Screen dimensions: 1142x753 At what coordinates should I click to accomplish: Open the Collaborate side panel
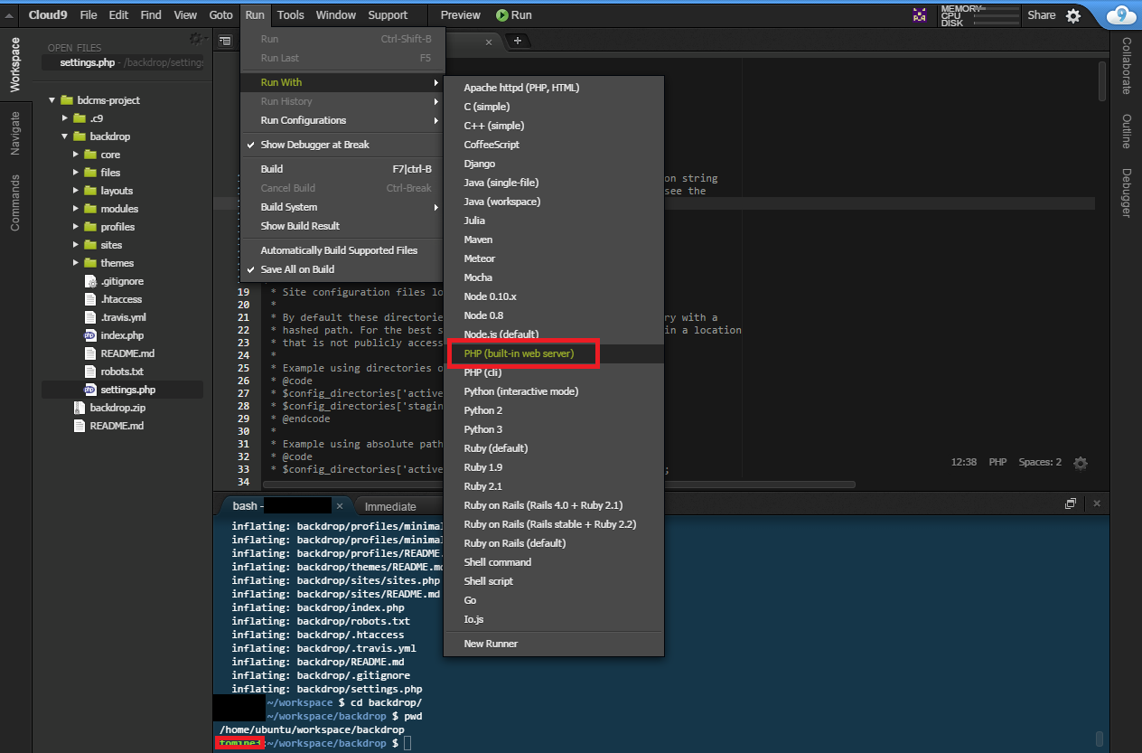(x=1126, y=66)
